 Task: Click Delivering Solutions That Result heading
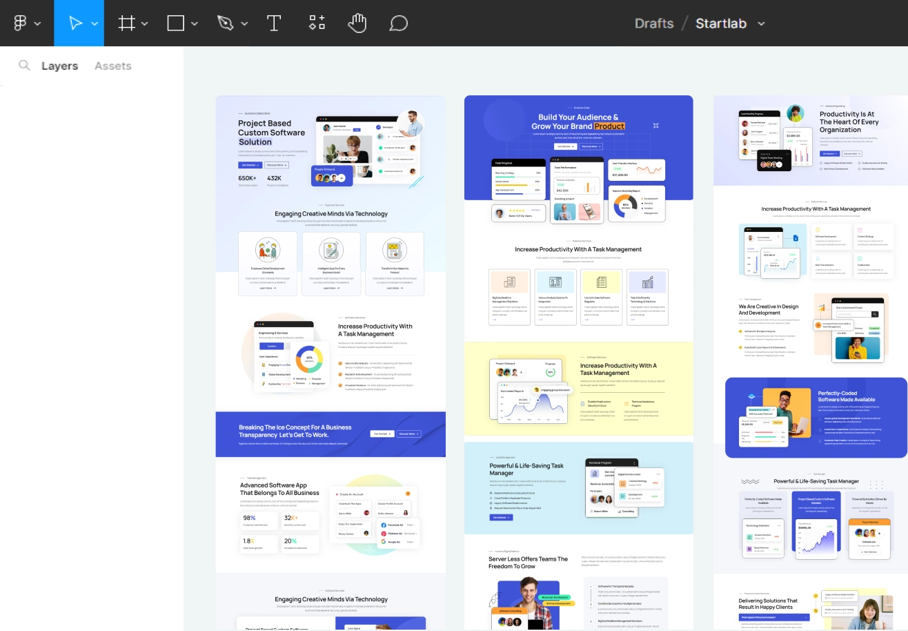(768, 604)
